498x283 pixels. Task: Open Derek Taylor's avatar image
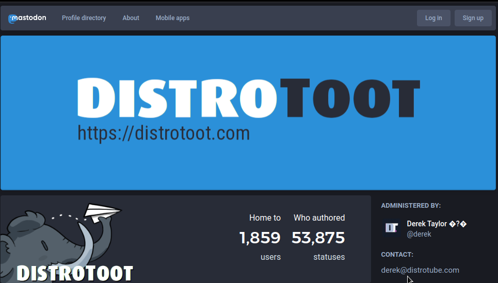point(392,228)
